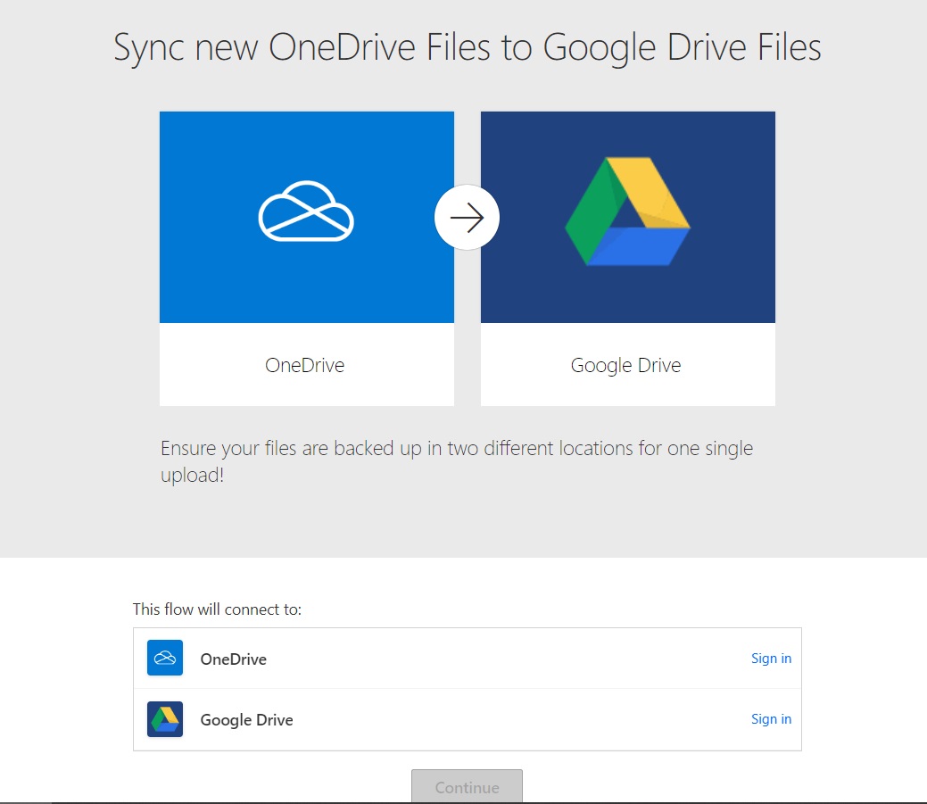Click the small OneDrive icon in connections list
This screenshot has height=804, width=927.
click(165, 658)
